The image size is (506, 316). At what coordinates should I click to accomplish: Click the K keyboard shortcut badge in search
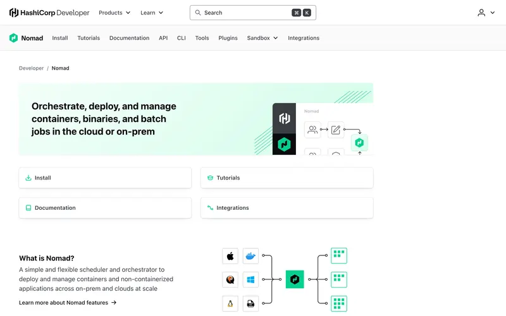pos(307,13)
